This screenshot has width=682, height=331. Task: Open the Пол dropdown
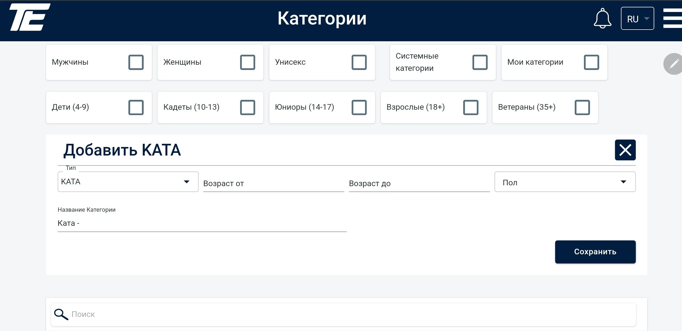565,182
